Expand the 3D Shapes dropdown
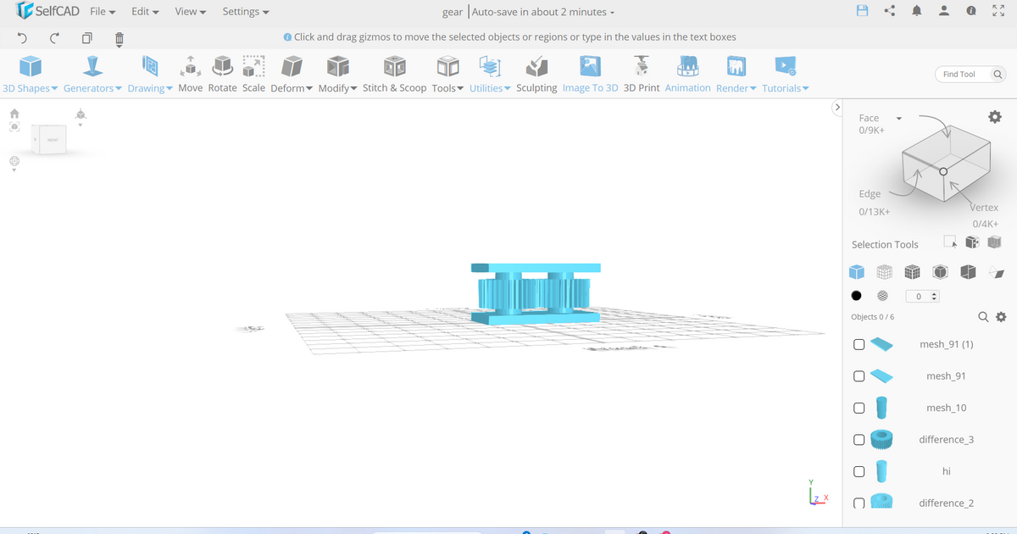 [31, 88]
